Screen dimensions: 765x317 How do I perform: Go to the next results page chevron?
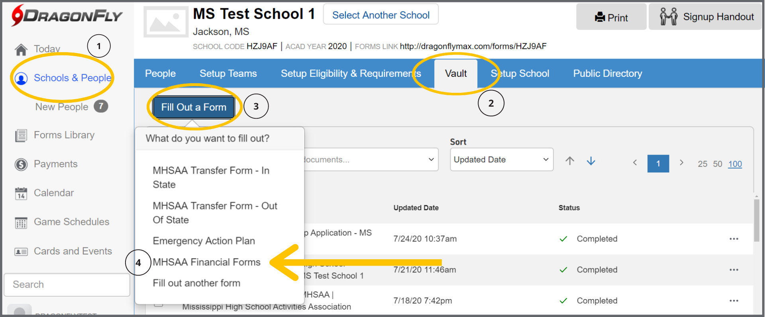681,162
